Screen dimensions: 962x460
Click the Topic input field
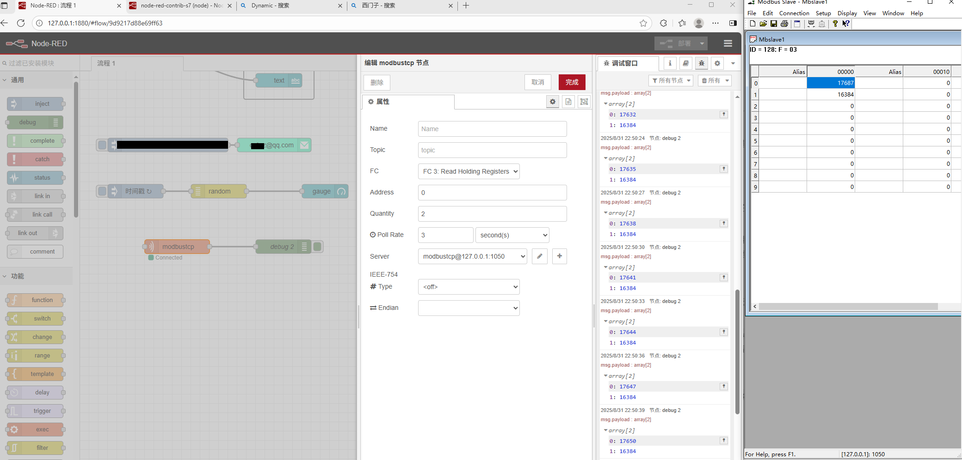click(493, 150)
